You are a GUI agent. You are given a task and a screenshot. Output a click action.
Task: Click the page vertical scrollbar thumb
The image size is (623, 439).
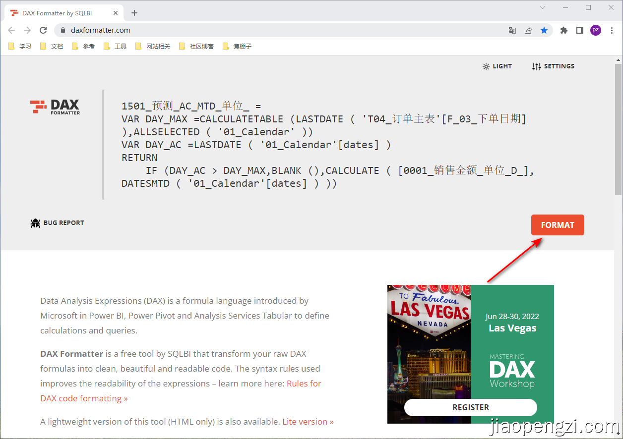[x=618, y=129]
